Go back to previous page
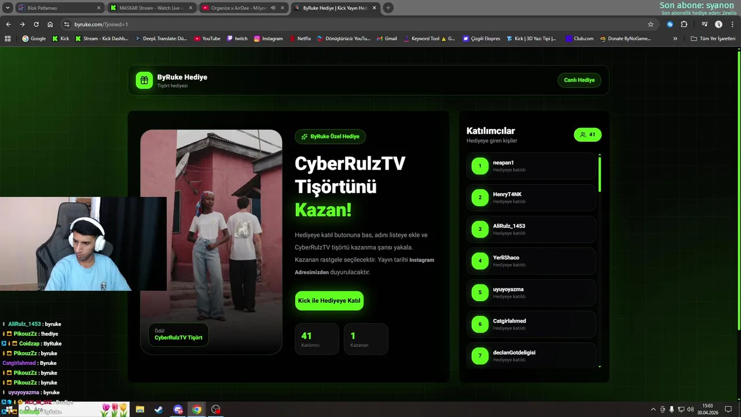The image size is (741, 417). (x=8, y=24)
